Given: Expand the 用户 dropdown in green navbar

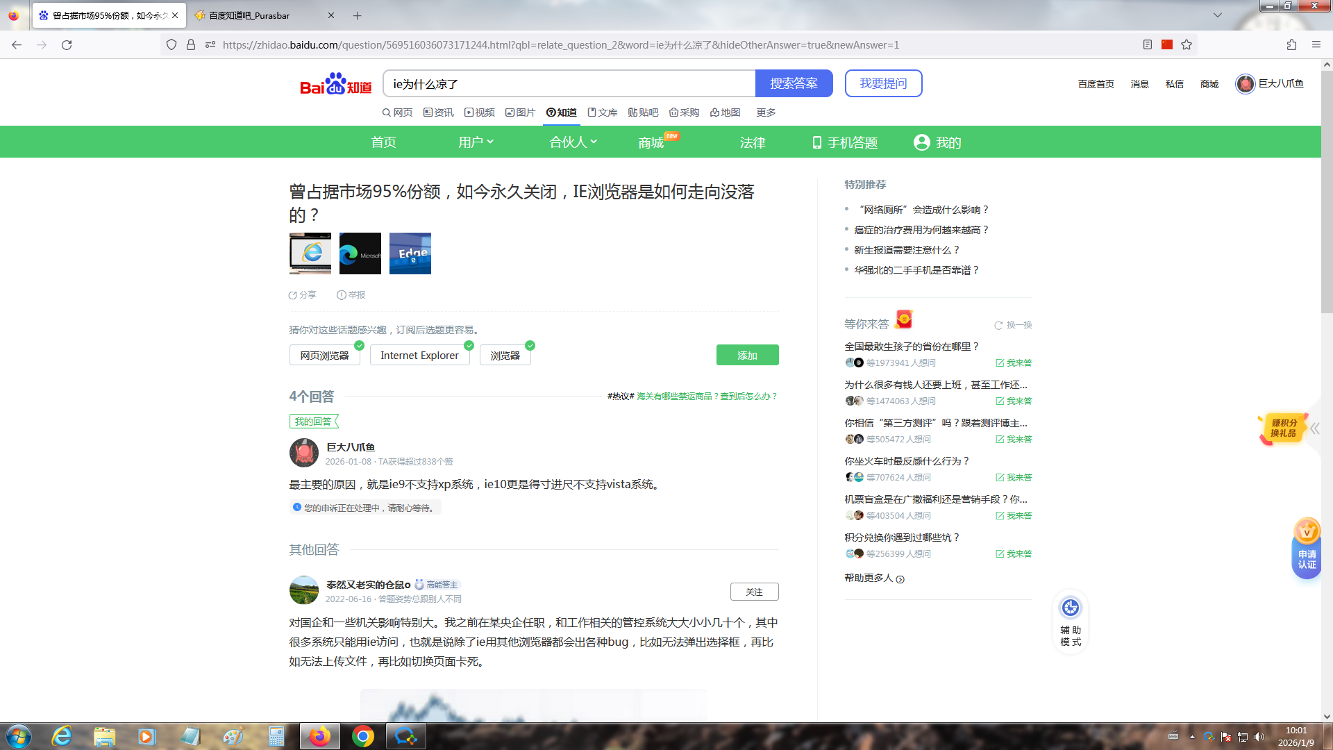Looking at the screenshot, I should click(476, 142).
